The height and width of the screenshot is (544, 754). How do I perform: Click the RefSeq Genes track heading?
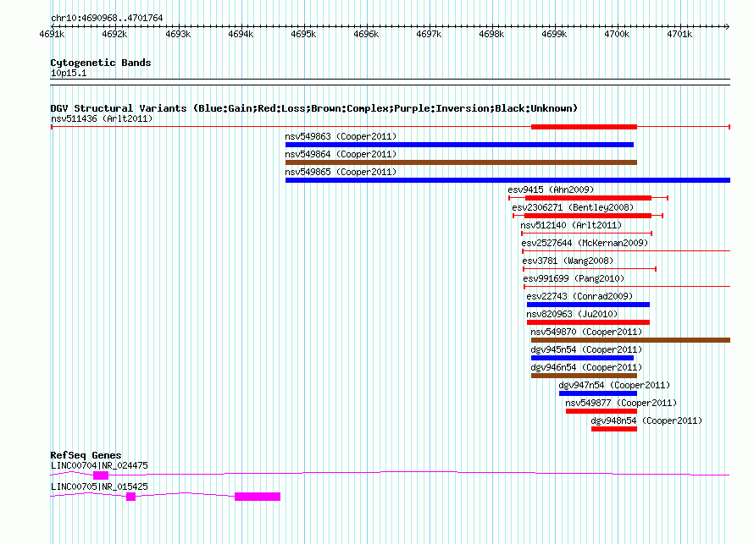point(86,454)
